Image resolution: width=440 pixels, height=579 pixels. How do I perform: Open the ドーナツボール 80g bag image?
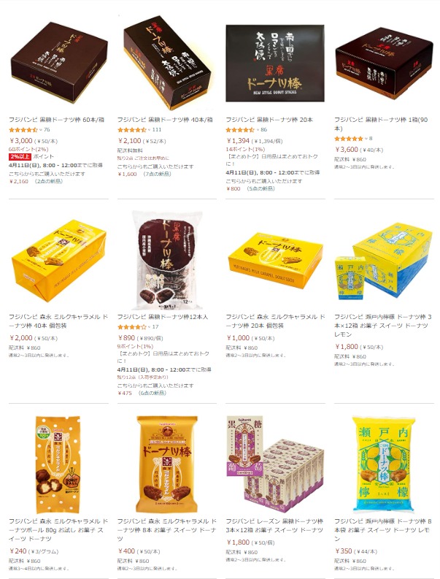pos(58,464)
